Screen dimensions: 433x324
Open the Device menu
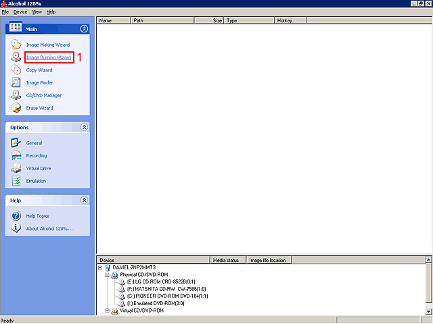(x=20, y=12)
